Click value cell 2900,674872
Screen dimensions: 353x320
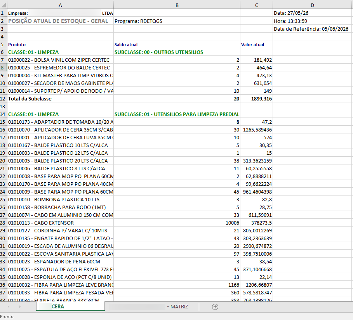click(x=256, y=246)
